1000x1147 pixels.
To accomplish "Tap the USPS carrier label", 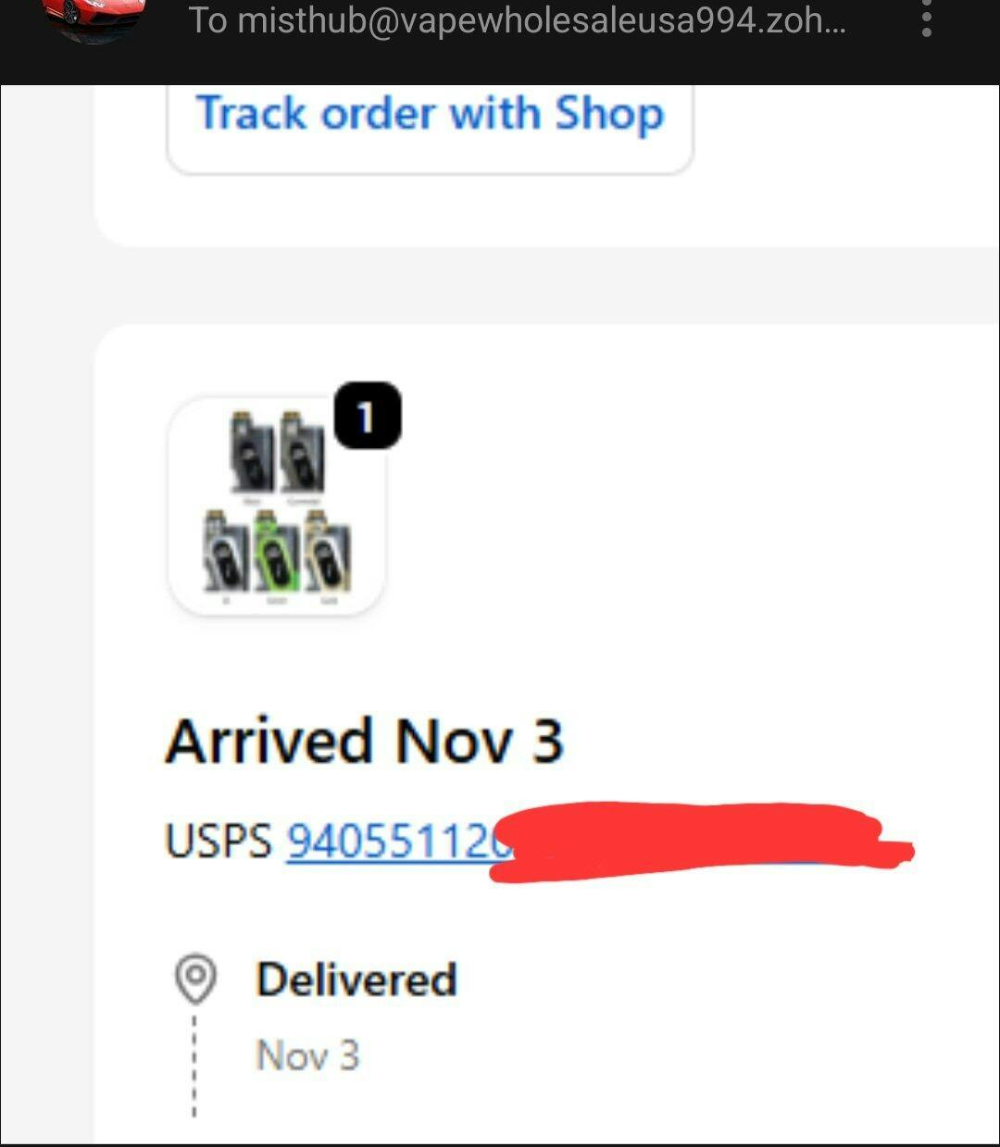I will pyautogui.click(x=219, y=842).
